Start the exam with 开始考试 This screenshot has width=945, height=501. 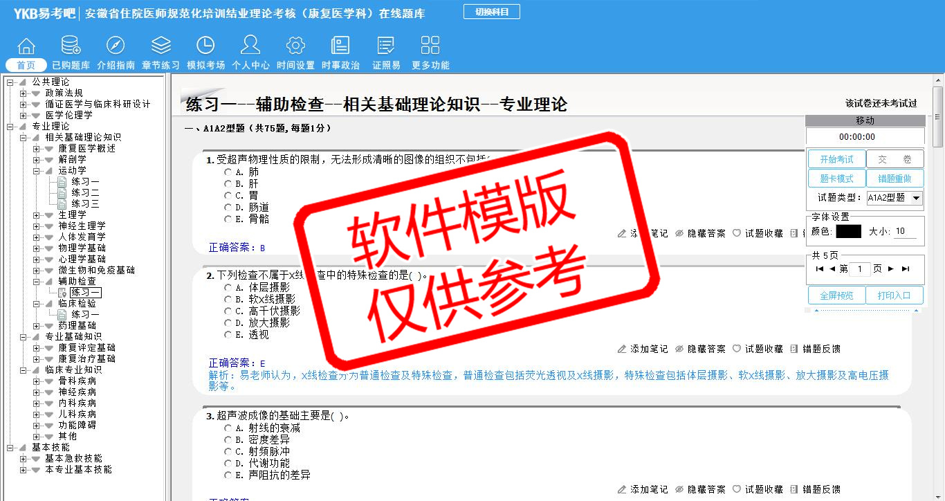tap(836, 159)
